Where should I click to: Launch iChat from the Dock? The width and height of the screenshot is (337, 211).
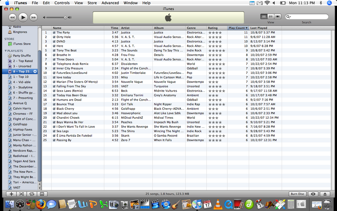click(51, 204)
